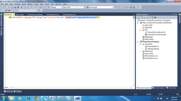This screenshot has height=101, width=181.
Task: Open the Tools menu
Action: tap(47, 4)
